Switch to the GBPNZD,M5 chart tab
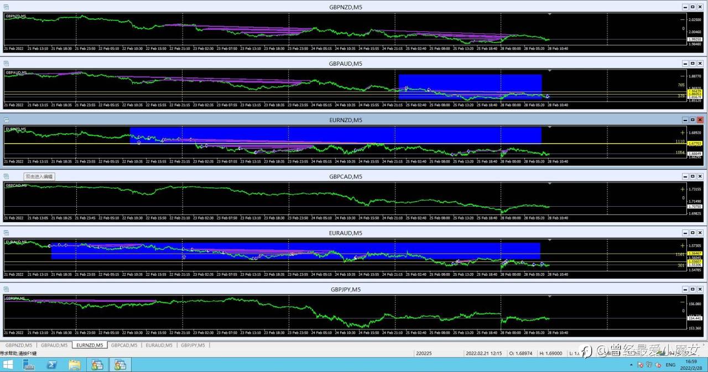The width and height of the screenshot is (708, 372). [19, 345]
